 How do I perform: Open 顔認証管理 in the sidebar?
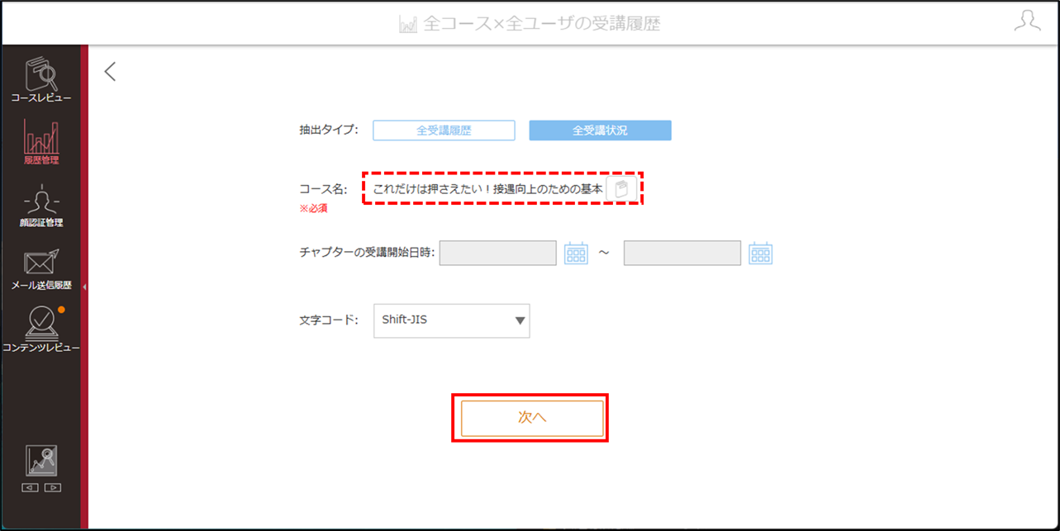tap(40, 205)
